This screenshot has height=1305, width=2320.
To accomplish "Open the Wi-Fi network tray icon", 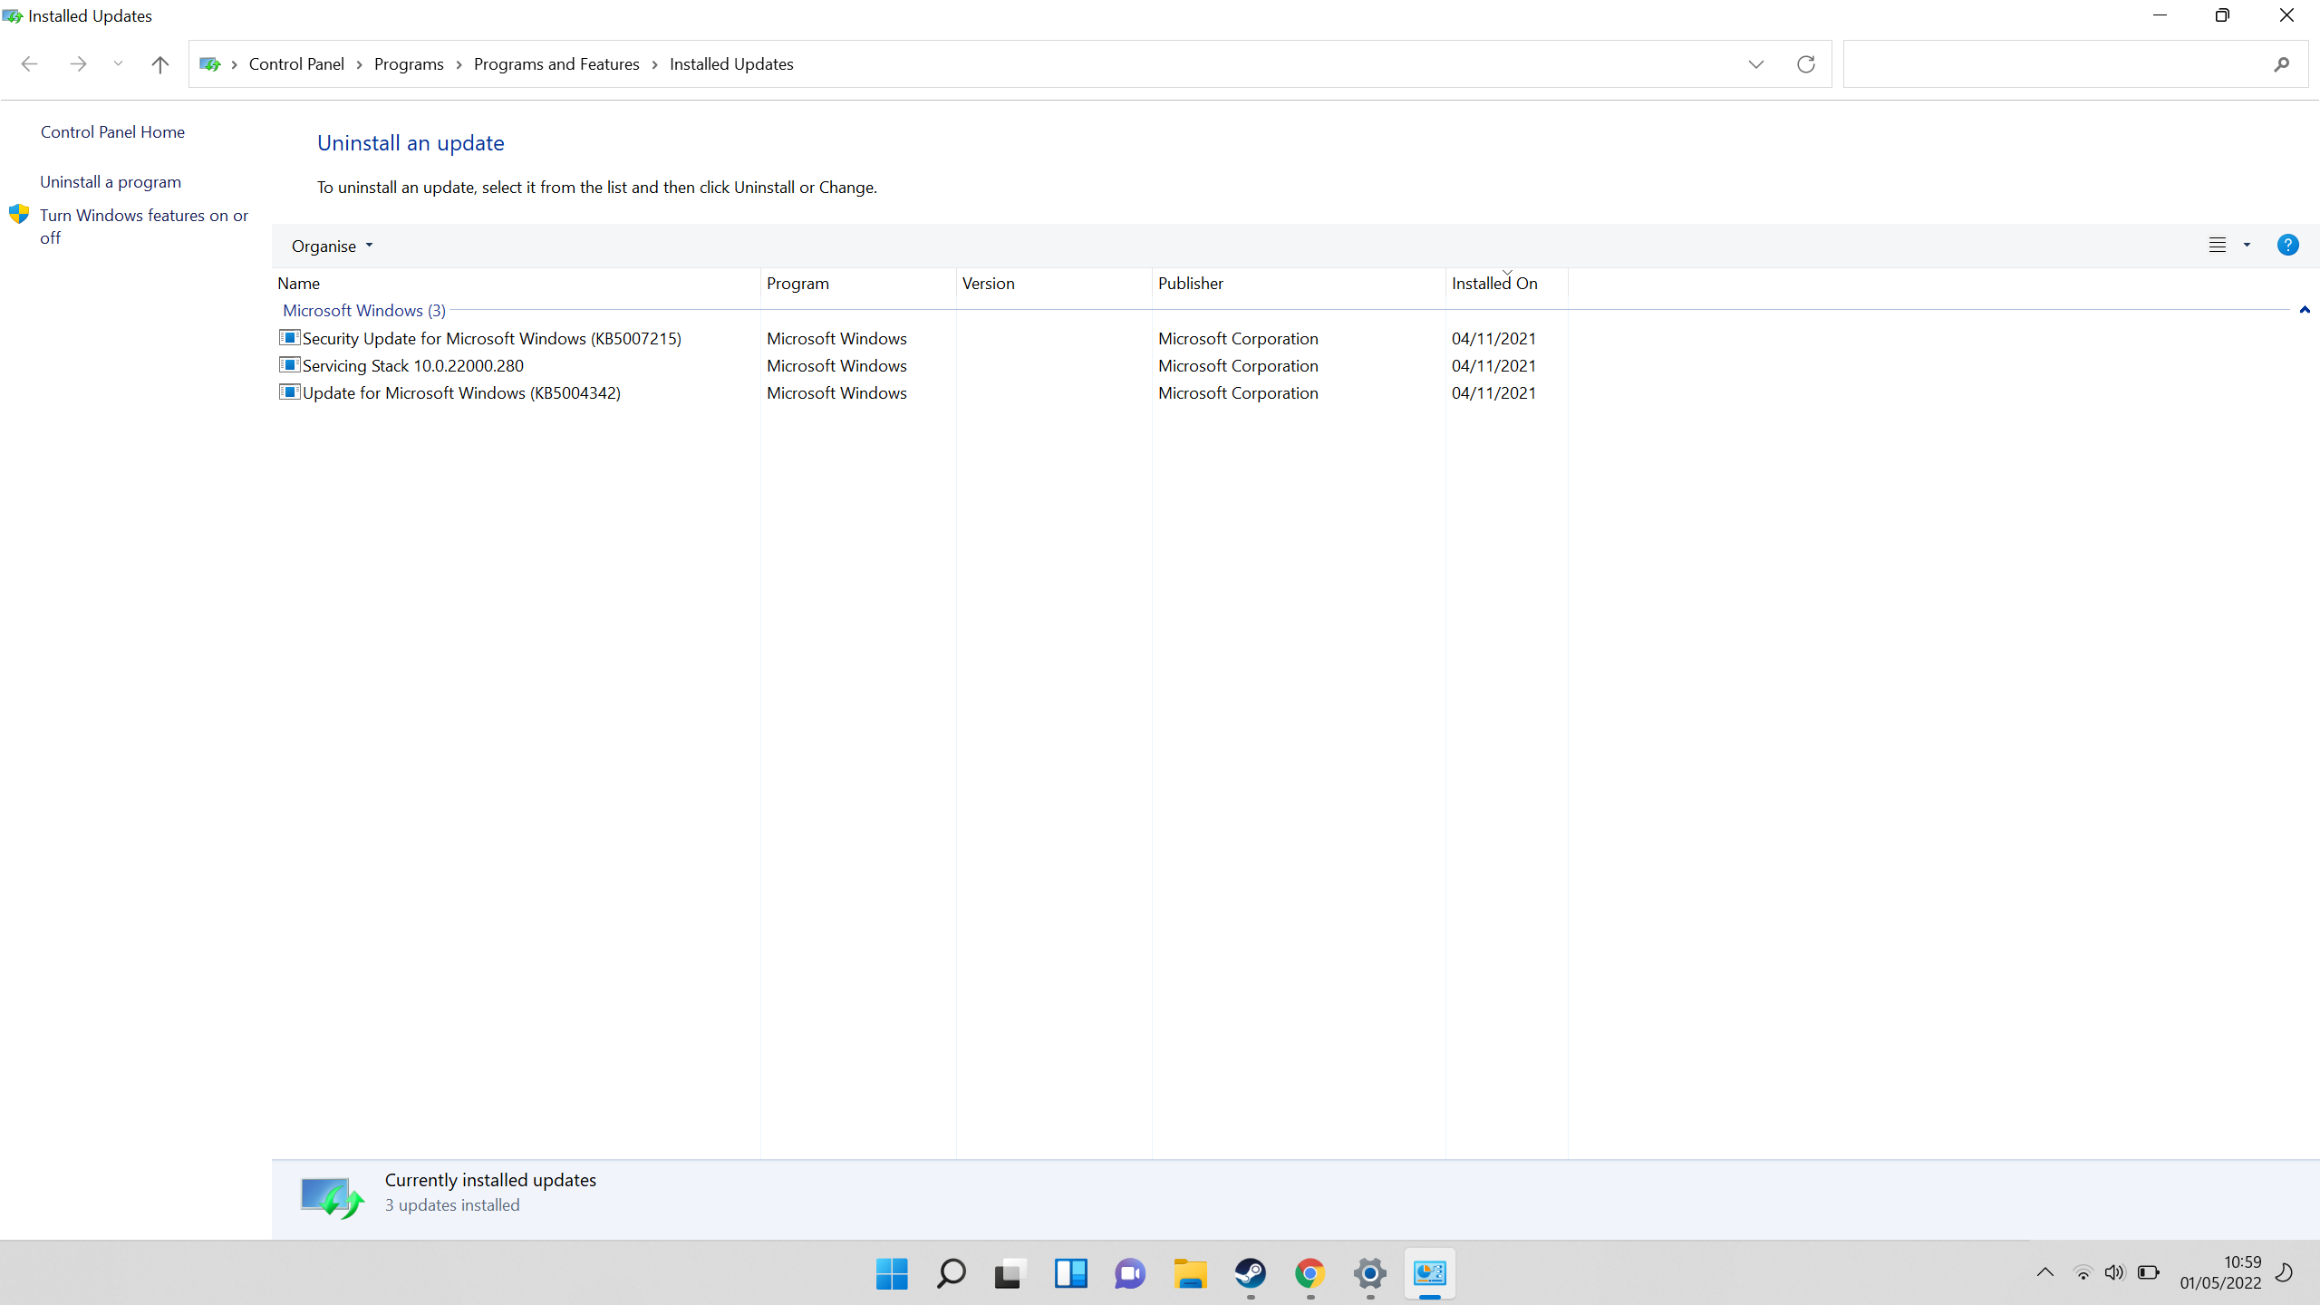I will click(x=2083, y=1273).
